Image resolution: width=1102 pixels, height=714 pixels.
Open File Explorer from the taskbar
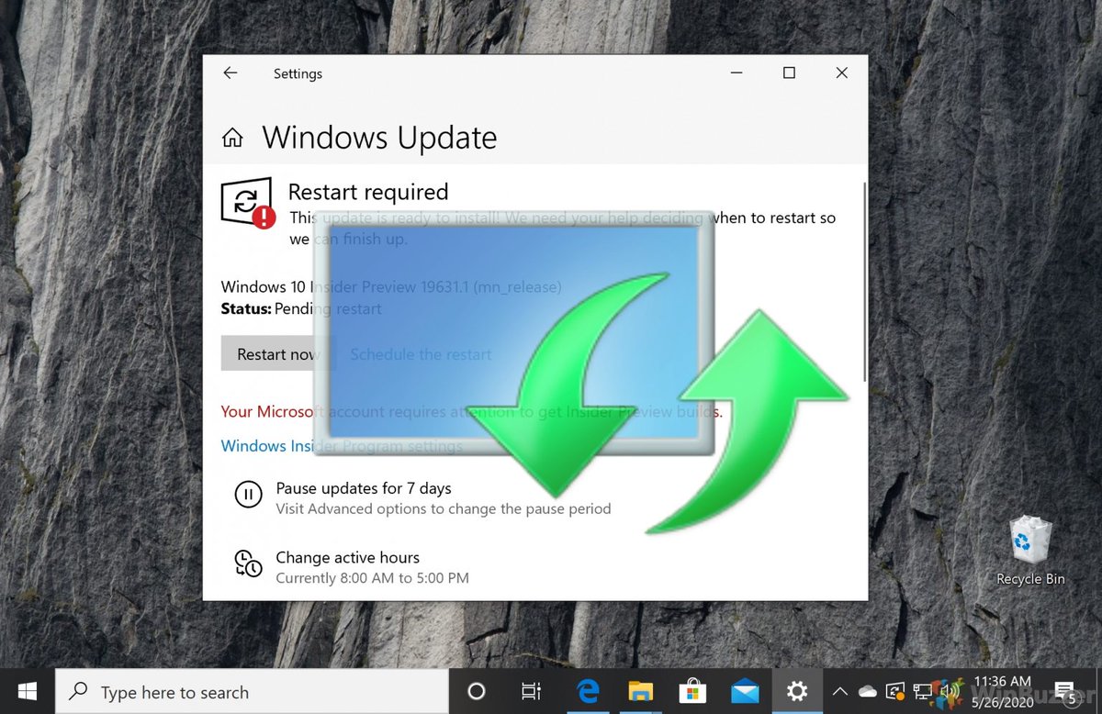click(640, 692)
